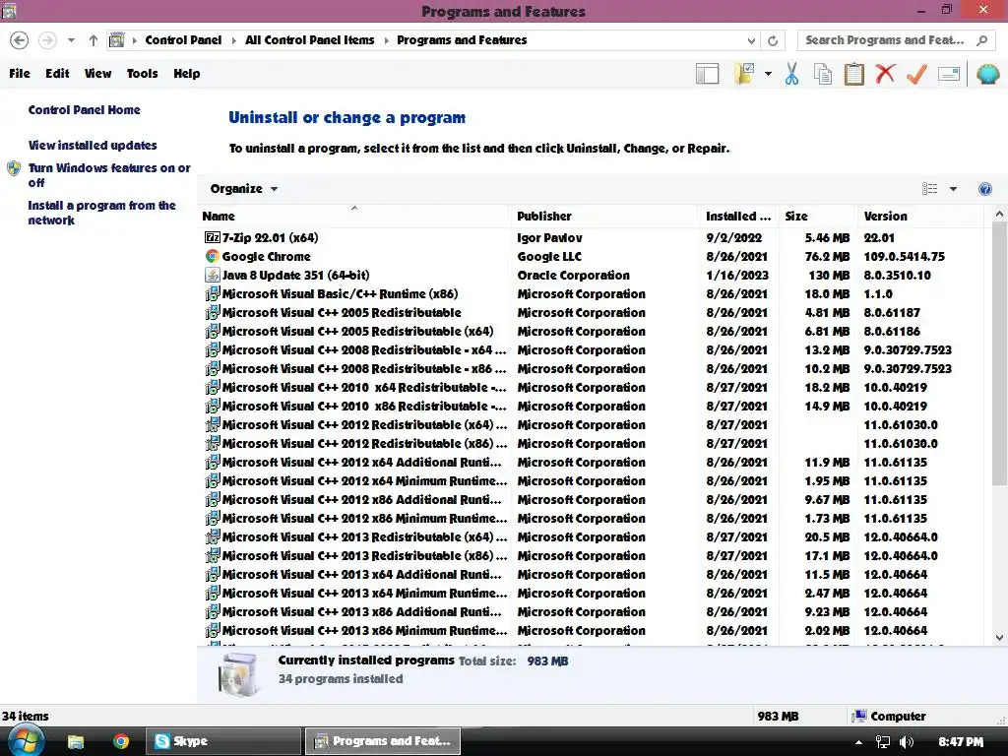This screenshot has height=756, width=1008.
Task: Click the Igor Pavlov publisher cell
Action: [549, 238]
